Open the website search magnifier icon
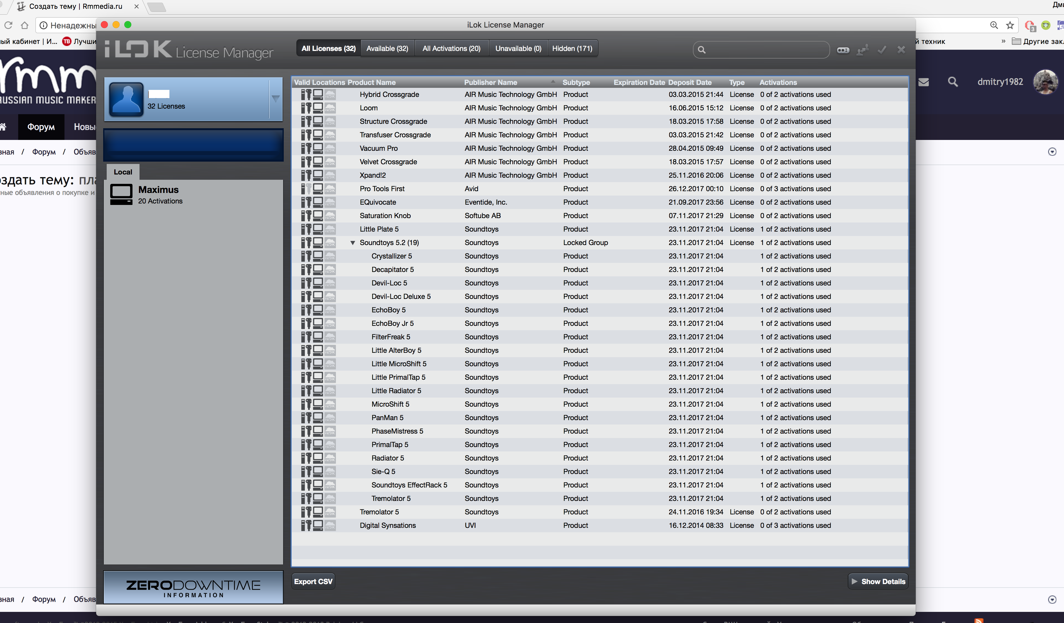Screen dimensions: 1064x623 click(953, 82)
